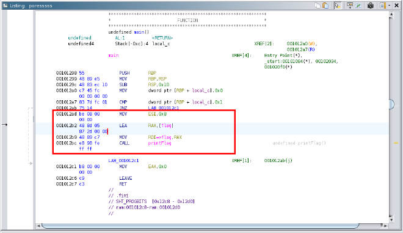403x233 pixels.
Task: Click 'Entry Point(*)' cross reference
Action: [x=283, y=56]
